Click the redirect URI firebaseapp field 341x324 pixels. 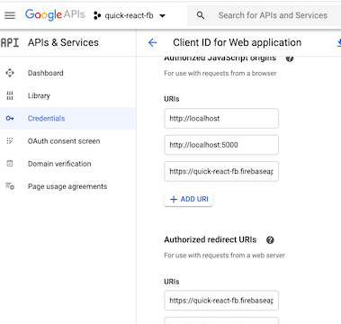[x=221, y=301]
